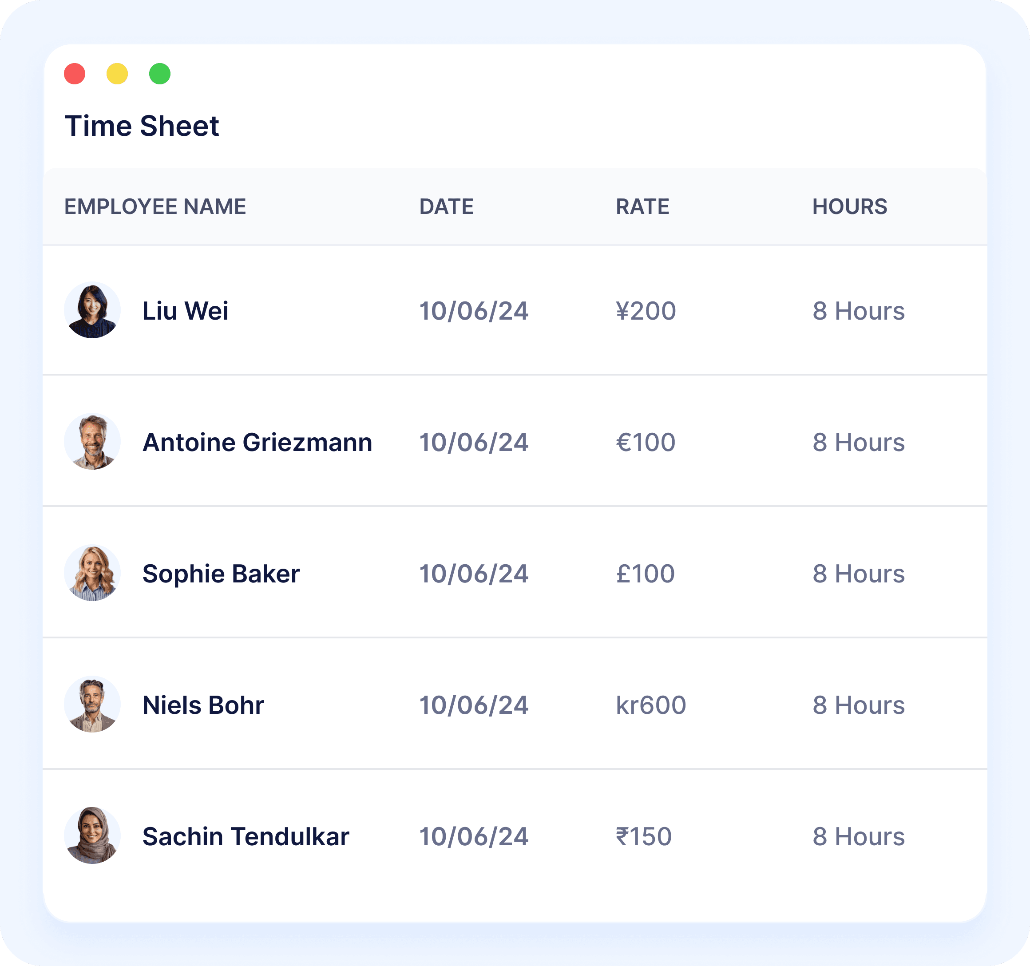This screenshot has width=1030, height=966.
Task: Click Sophie Baker's avatar photo
Action: pyautogui.click(x=92, y=573)
